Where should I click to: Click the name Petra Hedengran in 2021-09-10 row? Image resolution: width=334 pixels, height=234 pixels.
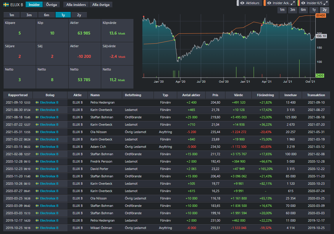point(102,102)
